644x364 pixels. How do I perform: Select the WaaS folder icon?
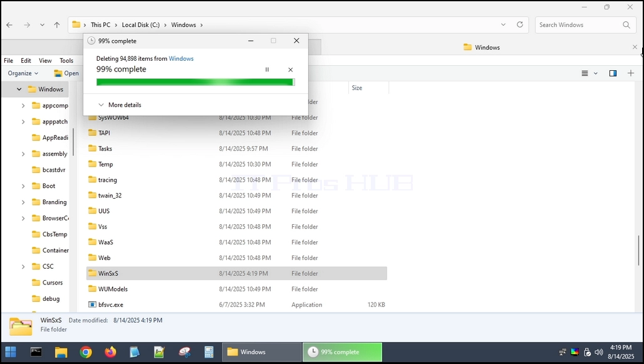point(93,242)
